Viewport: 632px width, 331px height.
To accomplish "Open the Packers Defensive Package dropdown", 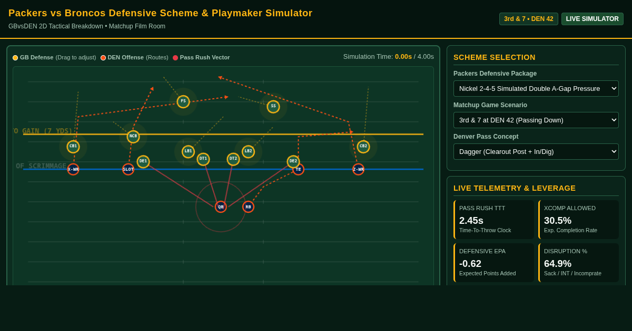I will pyautogui.click(x=536, y=88).
